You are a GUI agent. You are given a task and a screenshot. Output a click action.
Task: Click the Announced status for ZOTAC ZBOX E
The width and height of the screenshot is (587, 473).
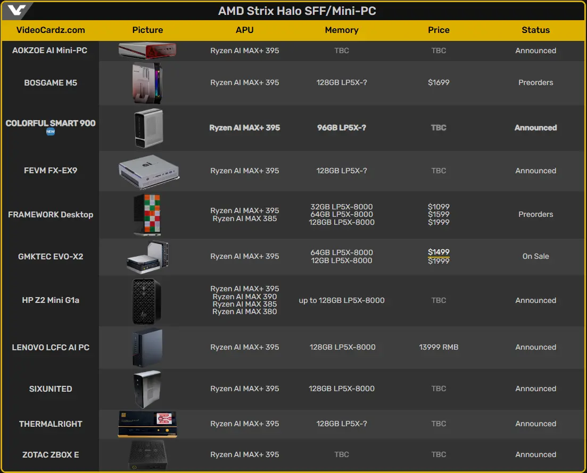(x=536, y=455)
